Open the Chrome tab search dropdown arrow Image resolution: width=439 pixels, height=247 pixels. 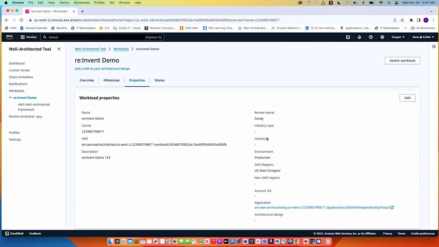[431, 11]
